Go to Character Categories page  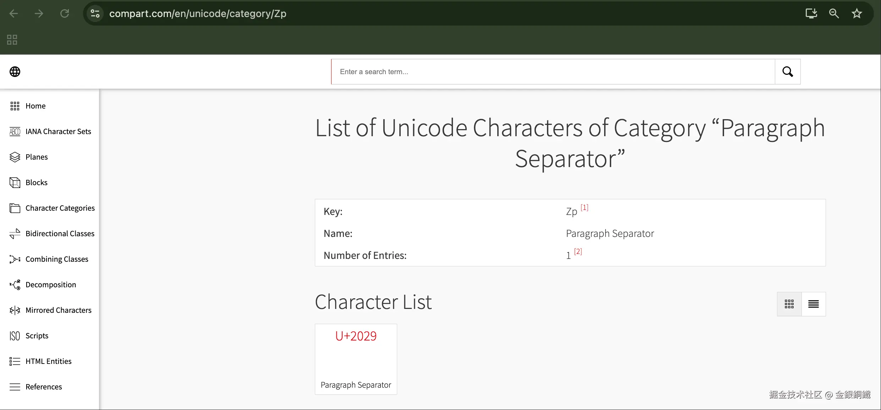(x=60, y=208)
